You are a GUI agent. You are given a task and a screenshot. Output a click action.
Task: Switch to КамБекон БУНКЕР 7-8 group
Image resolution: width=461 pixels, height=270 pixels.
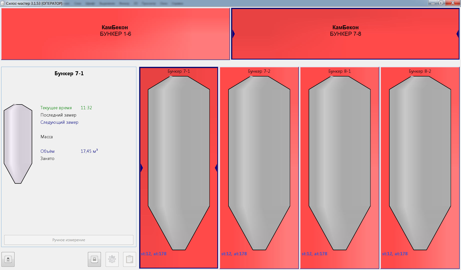(345, 34)
